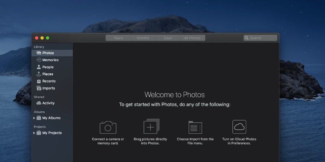325x162 pixels.
Task: Click the yellow minimize window button
Action: pyautogui.click(x=42, y=38)
